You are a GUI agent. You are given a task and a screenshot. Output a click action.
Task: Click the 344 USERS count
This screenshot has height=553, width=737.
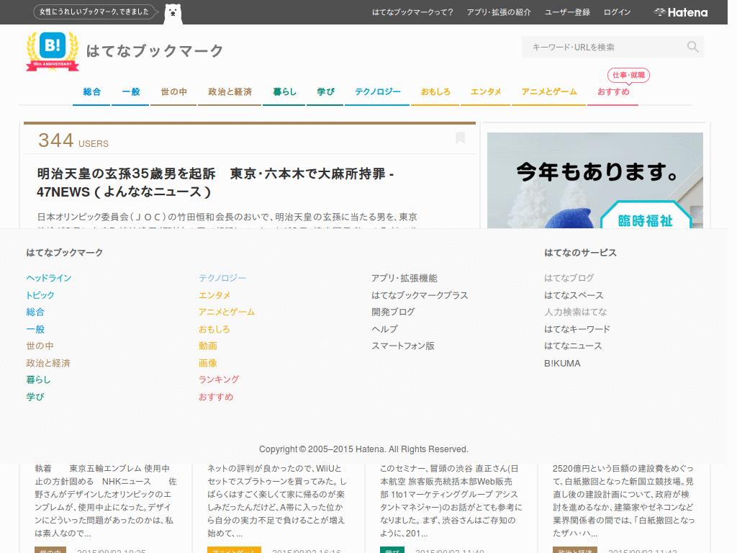pyautogui.click(x=73, y=140)
